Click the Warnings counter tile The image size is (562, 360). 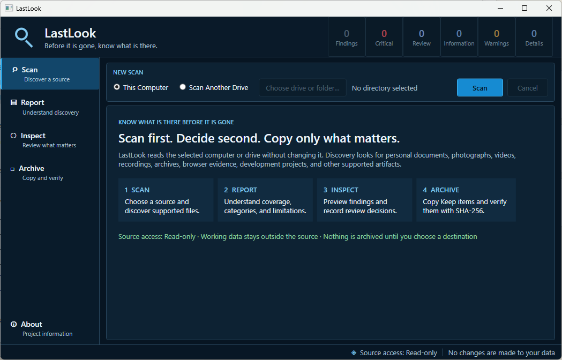point(497,37)
